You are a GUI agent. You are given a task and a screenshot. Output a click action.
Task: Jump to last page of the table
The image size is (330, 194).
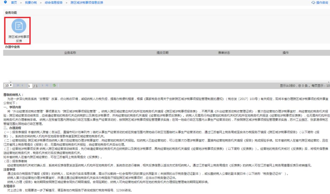pos(47,86)
